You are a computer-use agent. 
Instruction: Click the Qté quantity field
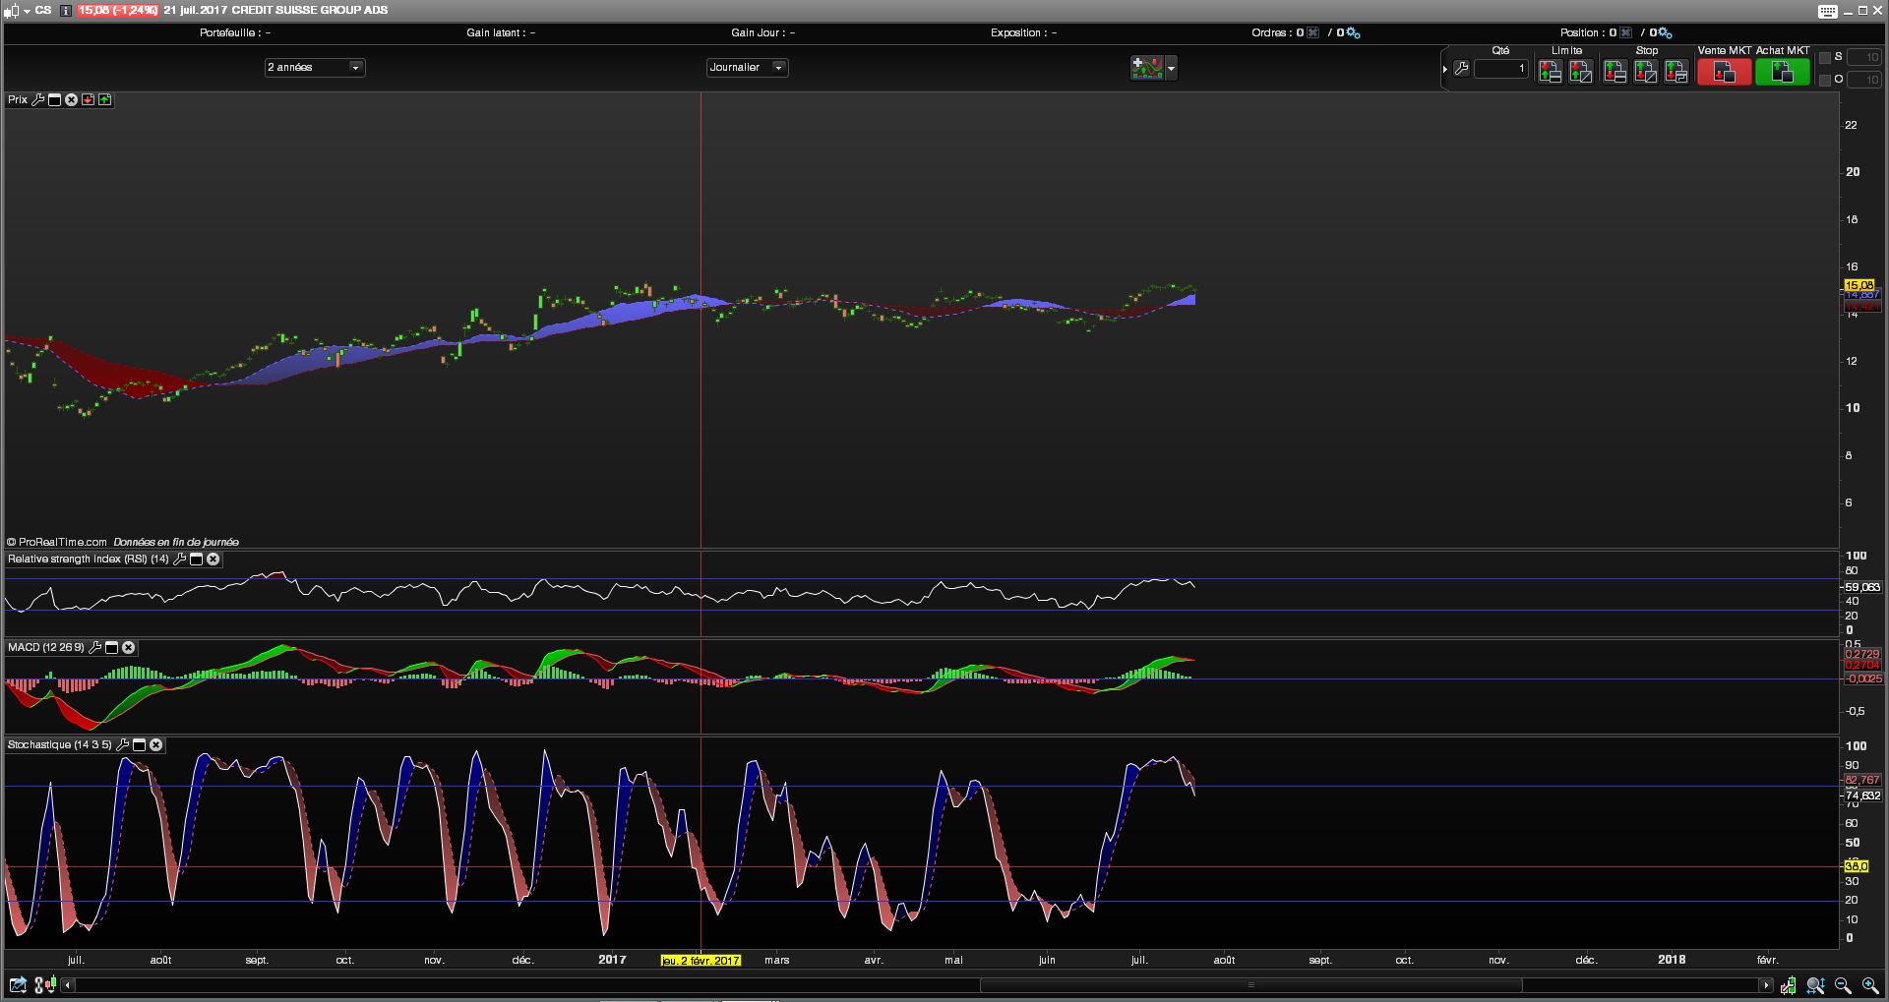[x=1500, y=69]
